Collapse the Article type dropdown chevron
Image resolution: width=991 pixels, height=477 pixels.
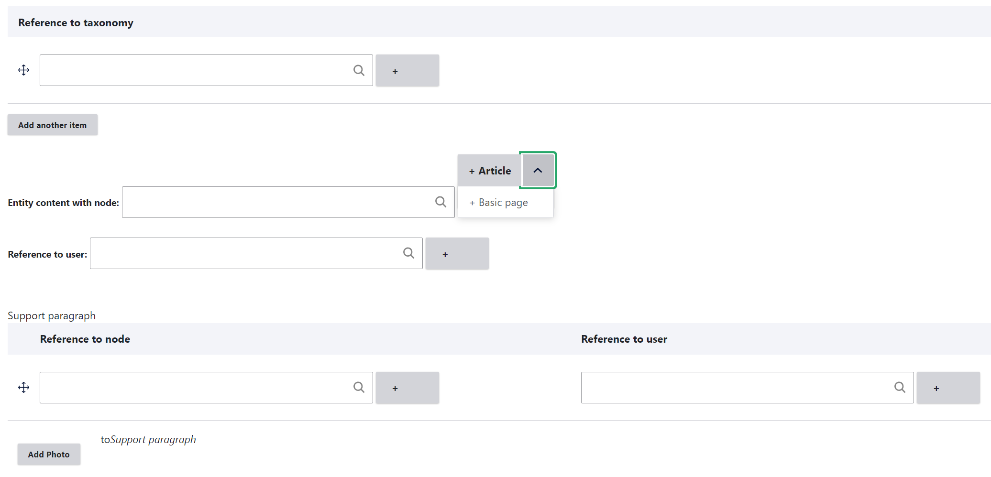pyautogui.click(x=538, y=170)
